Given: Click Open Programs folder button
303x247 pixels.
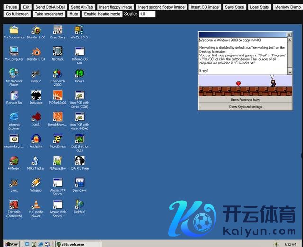Looking at the screenshot, I should tap(245, 100).
